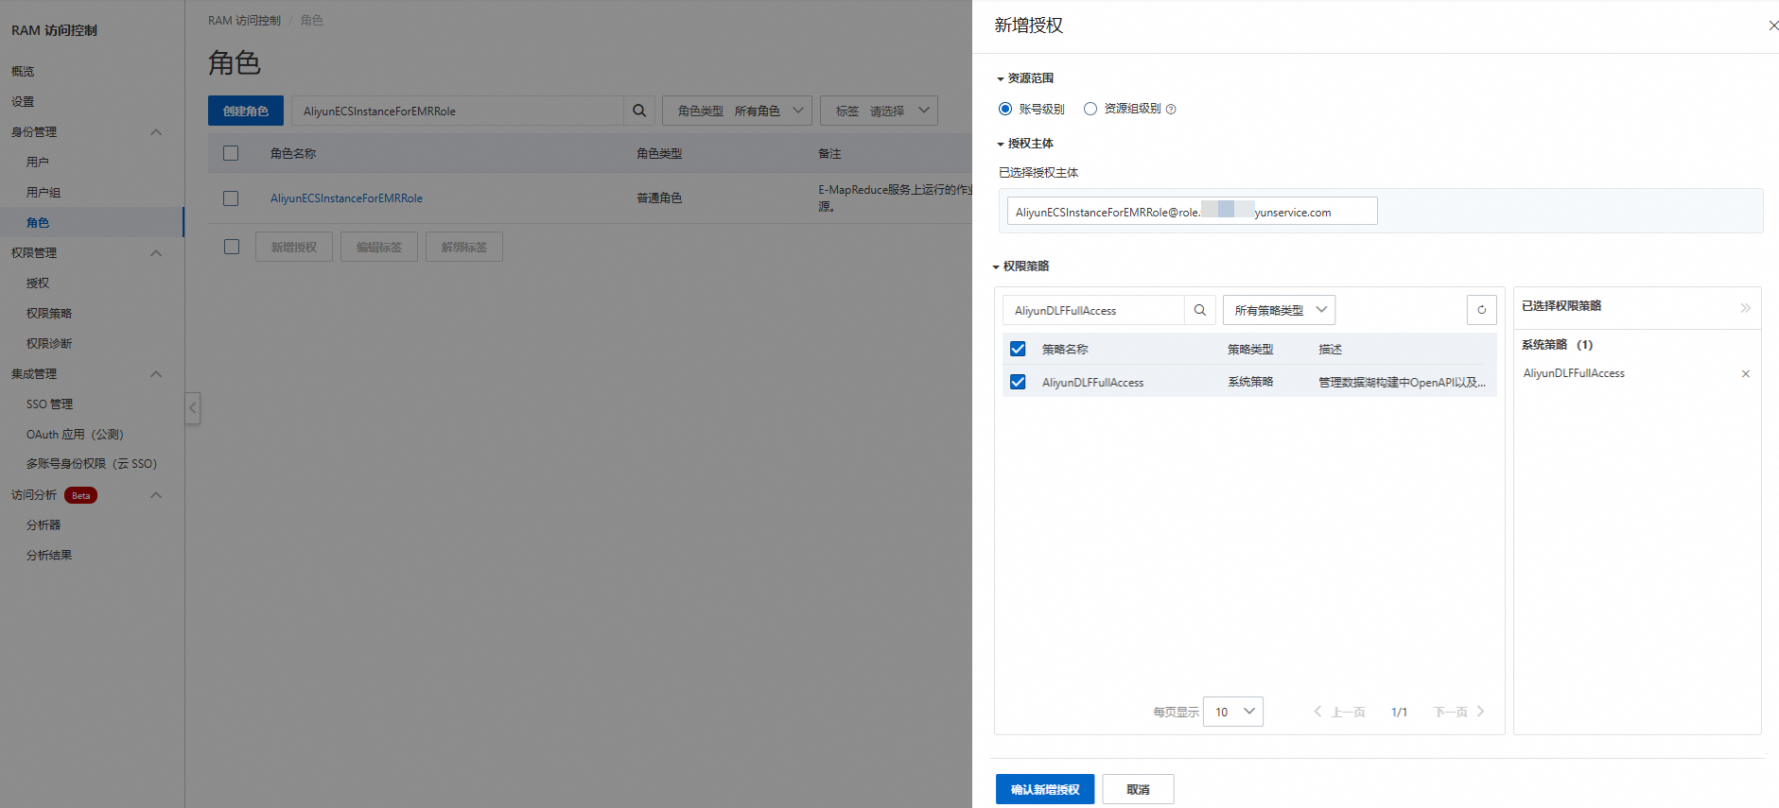This screenshot has width=1779, height=808.
Task: Open the 每页显示 page size dropdown
Action: coord(1233,712)
